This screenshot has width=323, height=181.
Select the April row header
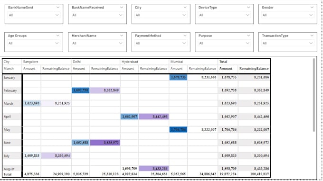point(12,117)
